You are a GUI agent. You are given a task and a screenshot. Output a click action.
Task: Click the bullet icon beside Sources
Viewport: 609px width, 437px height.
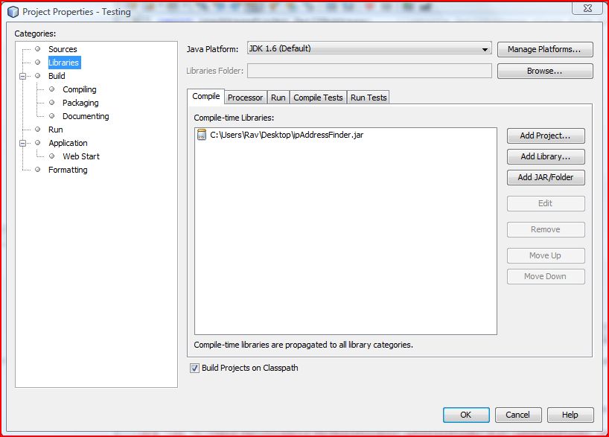coord(38,49)
